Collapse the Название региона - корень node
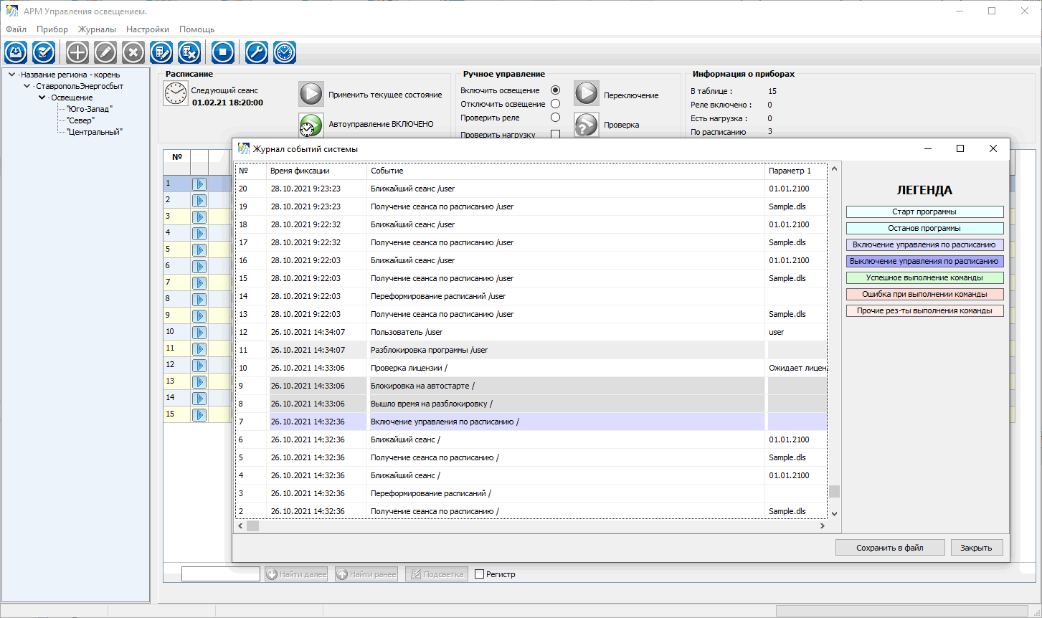The image size is (1042, 618). (x=11, y=75)
